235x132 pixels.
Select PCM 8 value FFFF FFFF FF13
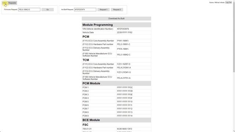125,112
